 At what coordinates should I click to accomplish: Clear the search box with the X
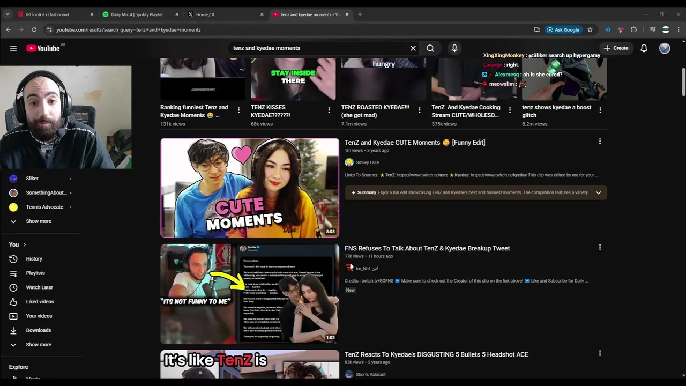coord(413,48)
